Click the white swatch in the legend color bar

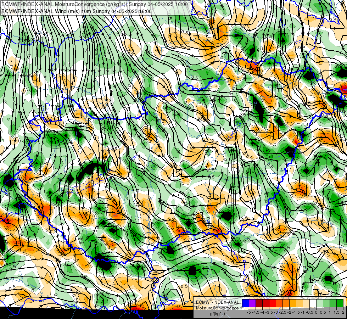pyautogui.click(x=313, y=303)
